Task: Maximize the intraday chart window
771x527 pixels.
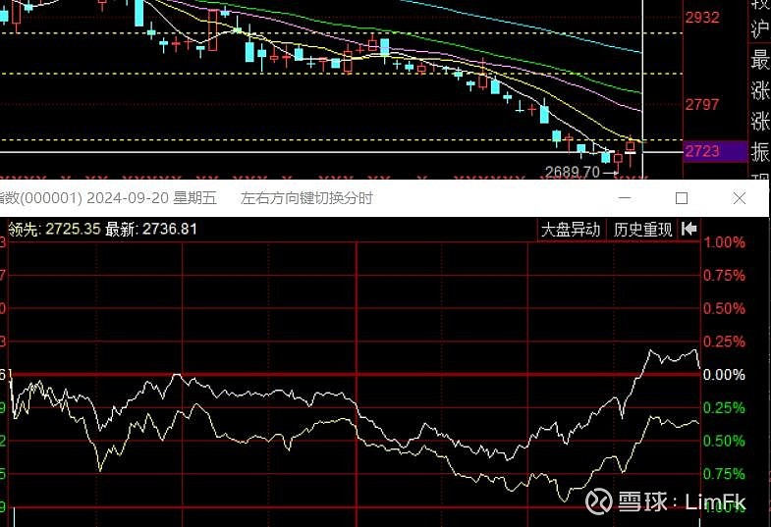Action: coord(682,198)
